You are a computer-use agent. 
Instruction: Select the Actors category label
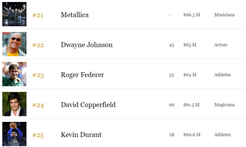click(x=221, y=45)
